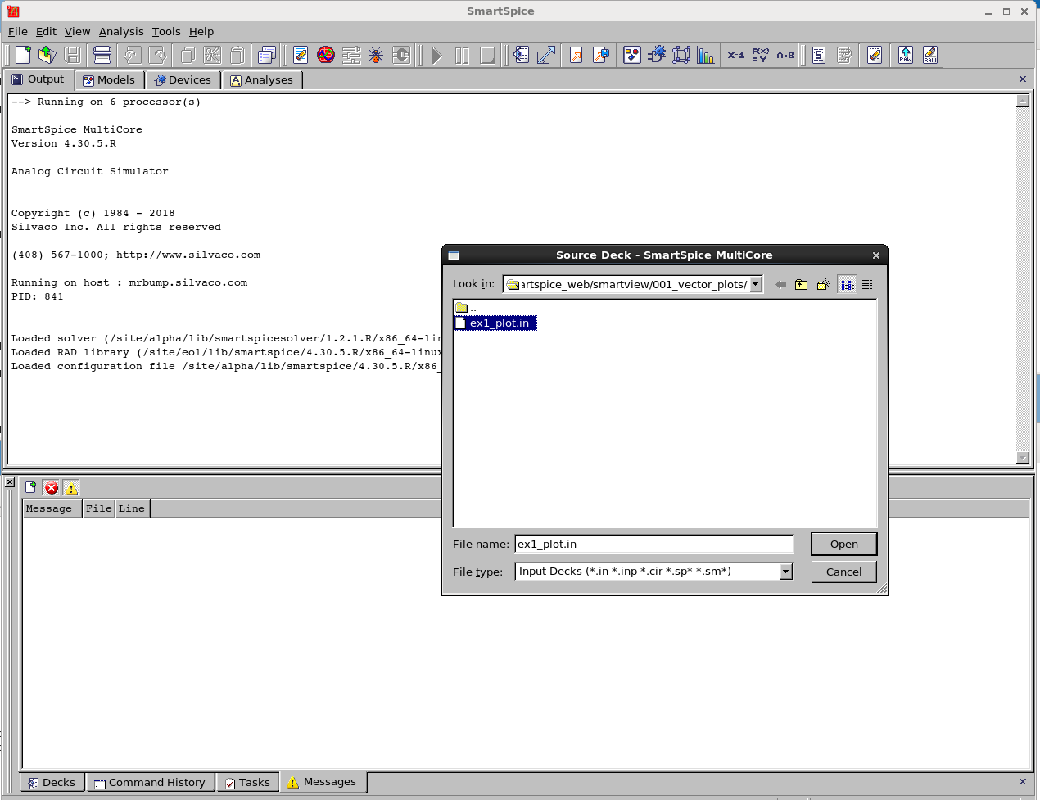Viewport: 1040px width, 800px height.
Task: Click the A=B alias icon
Action: pos(785,55)
